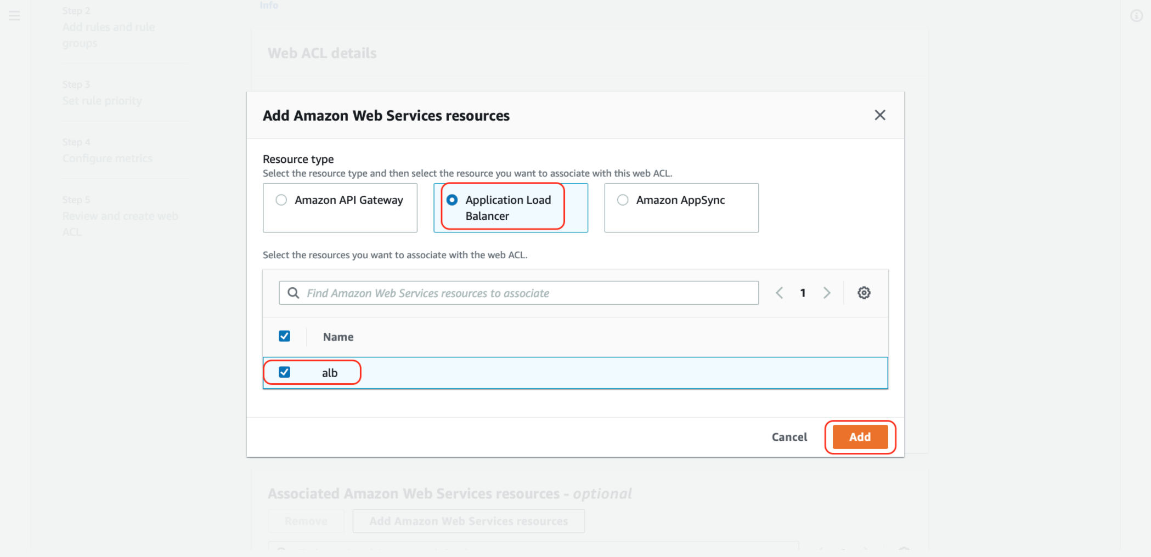Open table preferences gear icon
Viewport: 1151px width, 557px height.
tap(864, 293)
